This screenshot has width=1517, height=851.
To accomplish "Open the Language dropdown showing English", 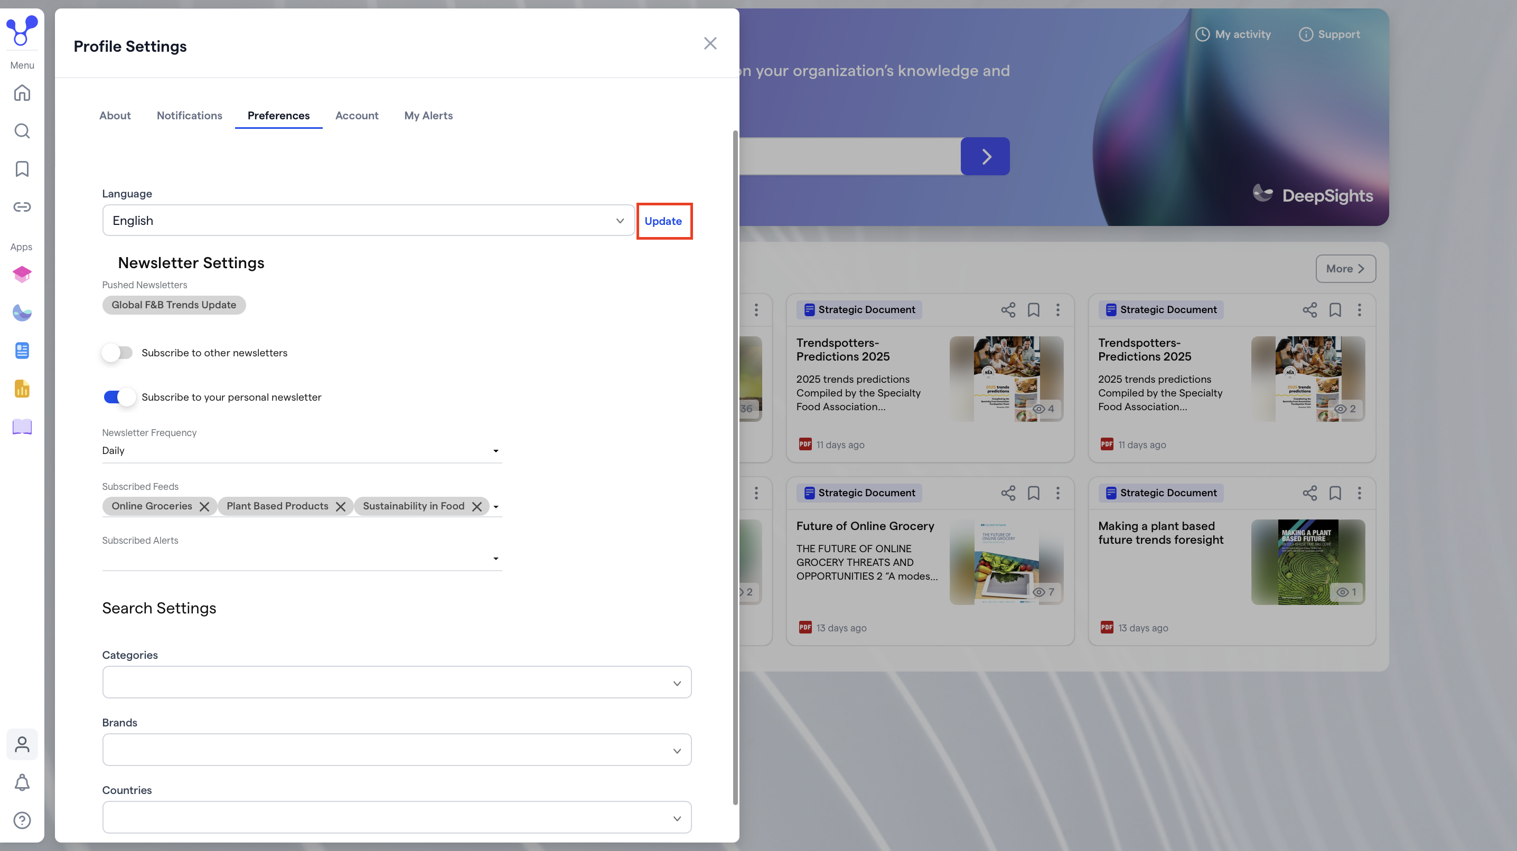I will coord(368,220).
